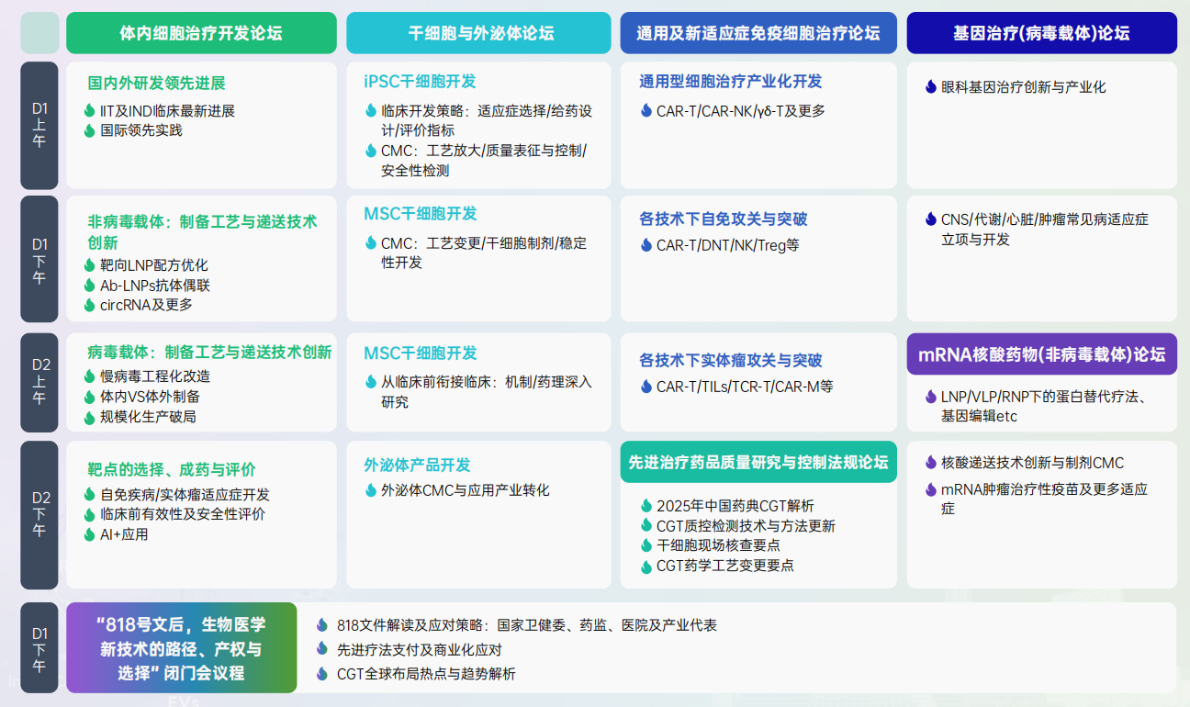Image resolution: width=1190 pixels, height=707 pixels.
Task: Click the 通用型细胞治疗产业化开发 heading
Action: point(731,82)
